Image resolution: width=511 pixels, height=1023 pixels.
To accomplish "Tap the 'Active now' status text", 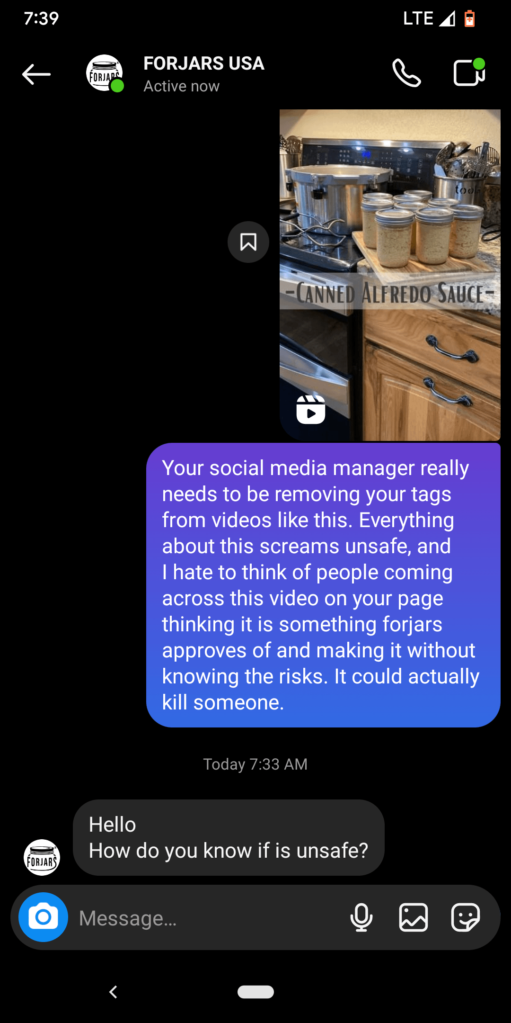I will click(182, 86).
